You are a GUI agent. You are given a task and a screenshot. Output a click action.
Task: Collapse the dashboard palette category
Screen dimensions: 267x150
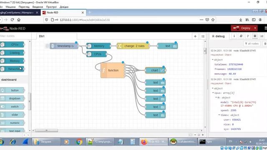tap(14, 80)
